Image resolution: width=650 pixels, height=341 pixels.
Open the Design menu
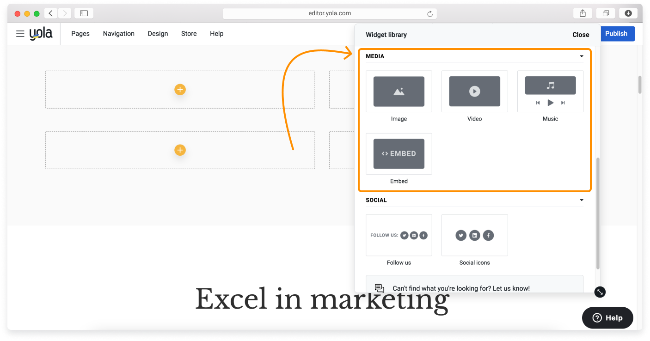pos(158,34)
